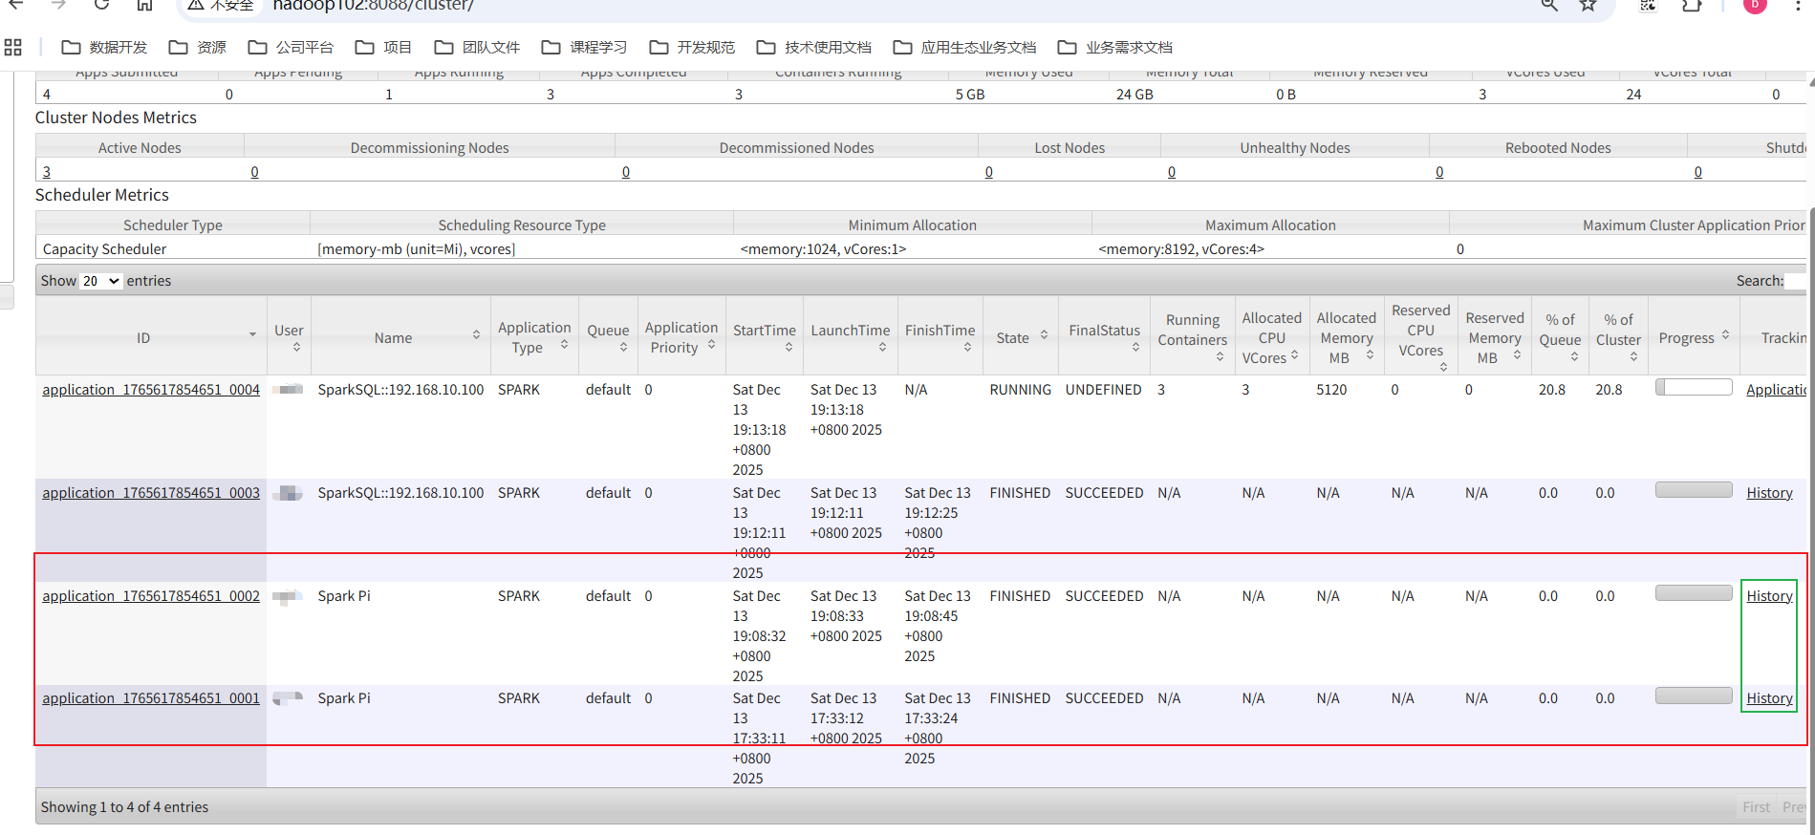Click the First pagination button

coord(1756,807)
